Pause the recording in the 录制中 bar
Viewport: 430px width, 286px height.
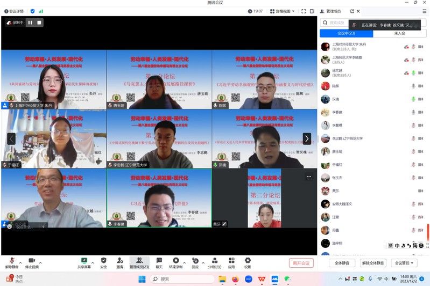pos(30,23)
